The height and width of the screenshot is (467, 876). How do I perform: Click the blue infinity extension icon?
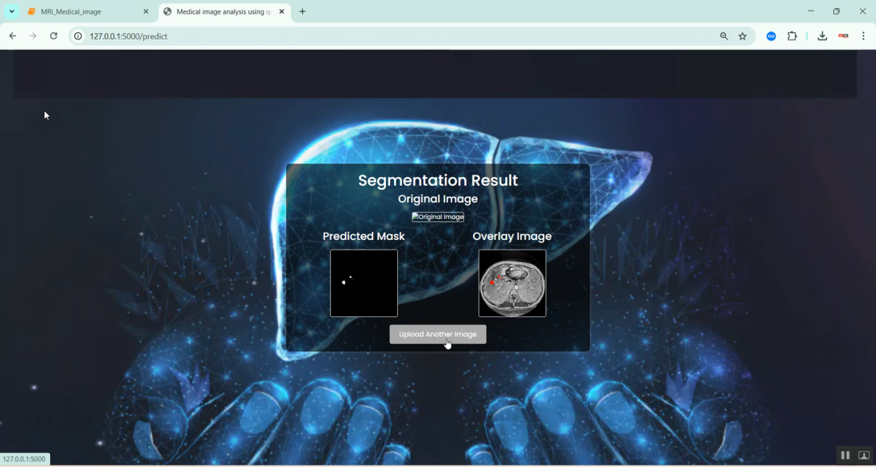771,36
